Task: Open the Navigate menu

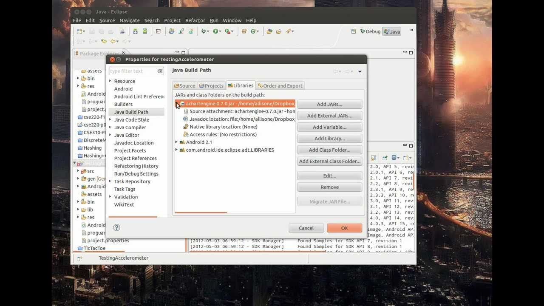Action: [x=130, y=20]
